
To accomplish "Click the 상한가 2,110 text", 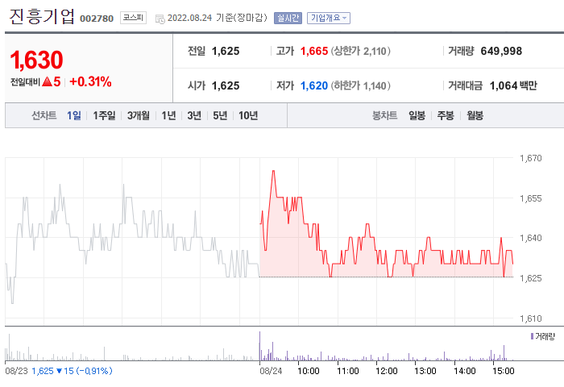I will click(360, 51).
